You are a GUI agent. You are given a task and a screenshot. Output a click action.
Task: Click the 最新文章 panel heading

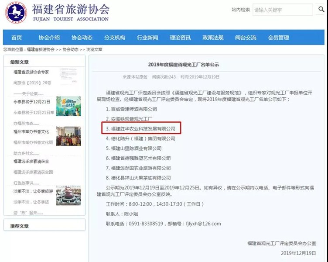[20, 62]
